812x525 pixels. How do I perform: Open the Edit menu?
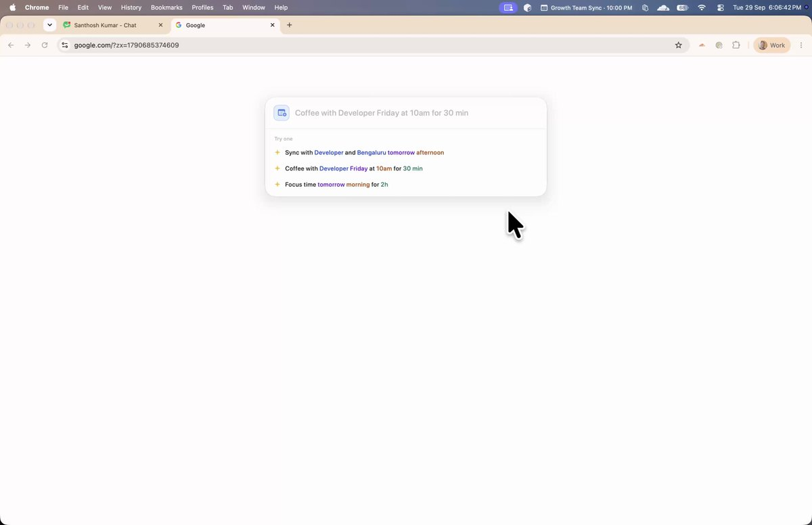coord(83,7)
